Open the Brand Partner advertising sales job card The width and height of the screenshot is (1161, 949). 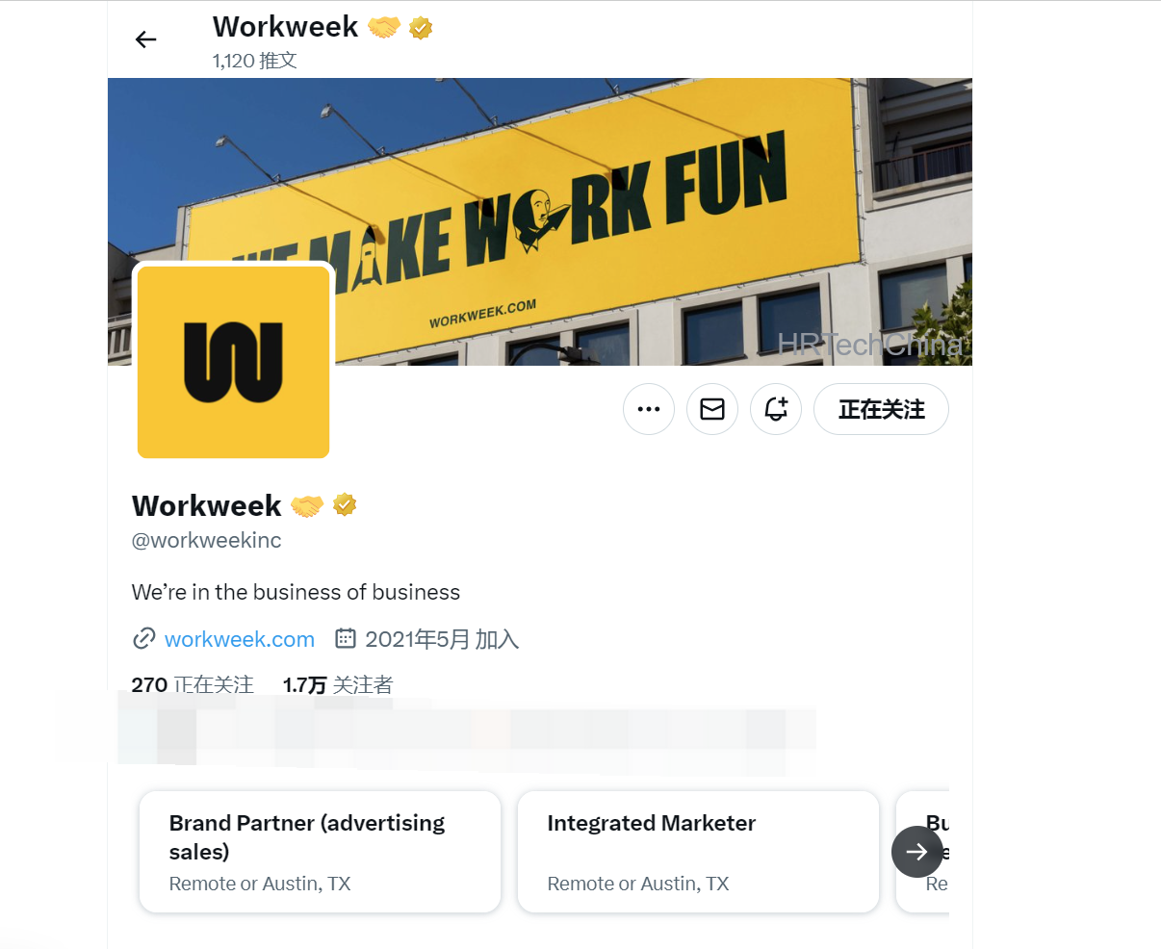point(320,852)
